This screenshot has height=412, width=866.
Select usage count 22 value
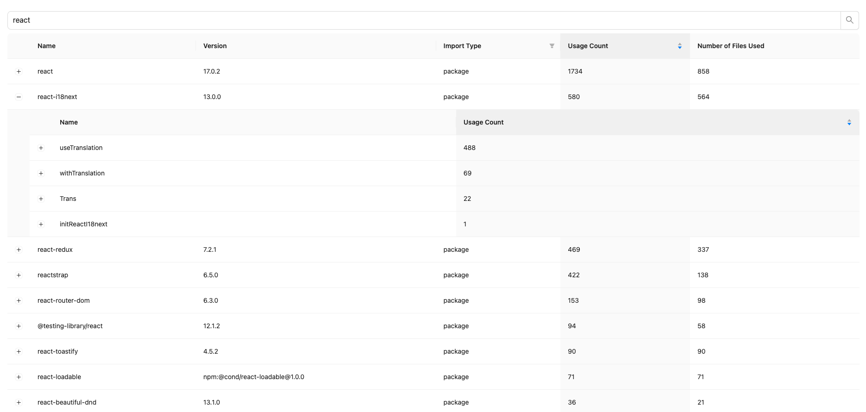click(467, 199)
